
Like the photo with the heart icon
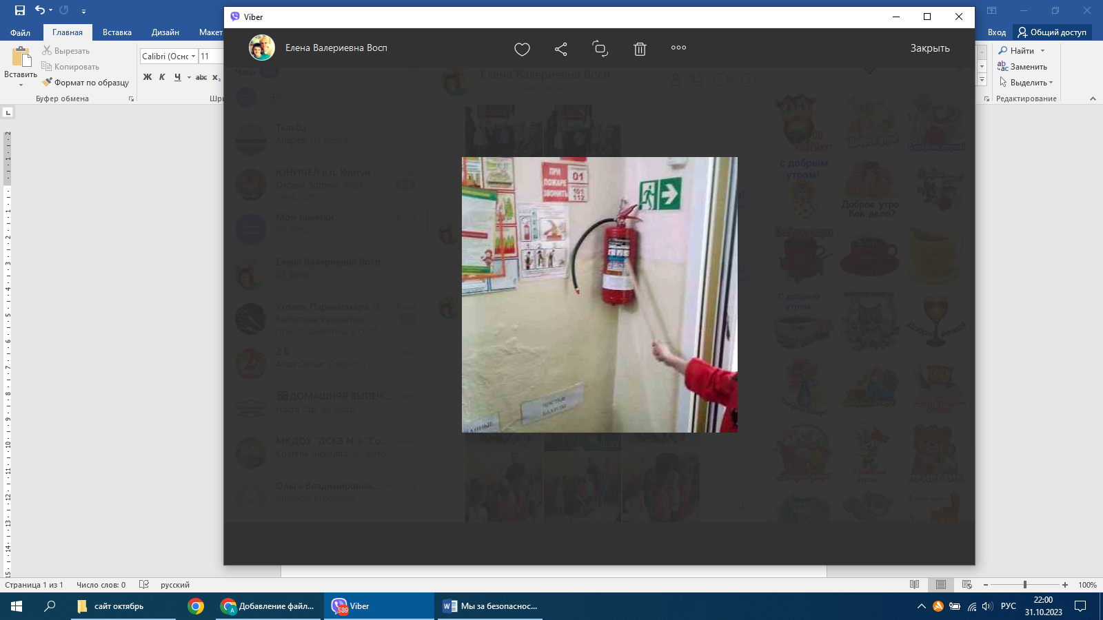[x=522, y=49]
